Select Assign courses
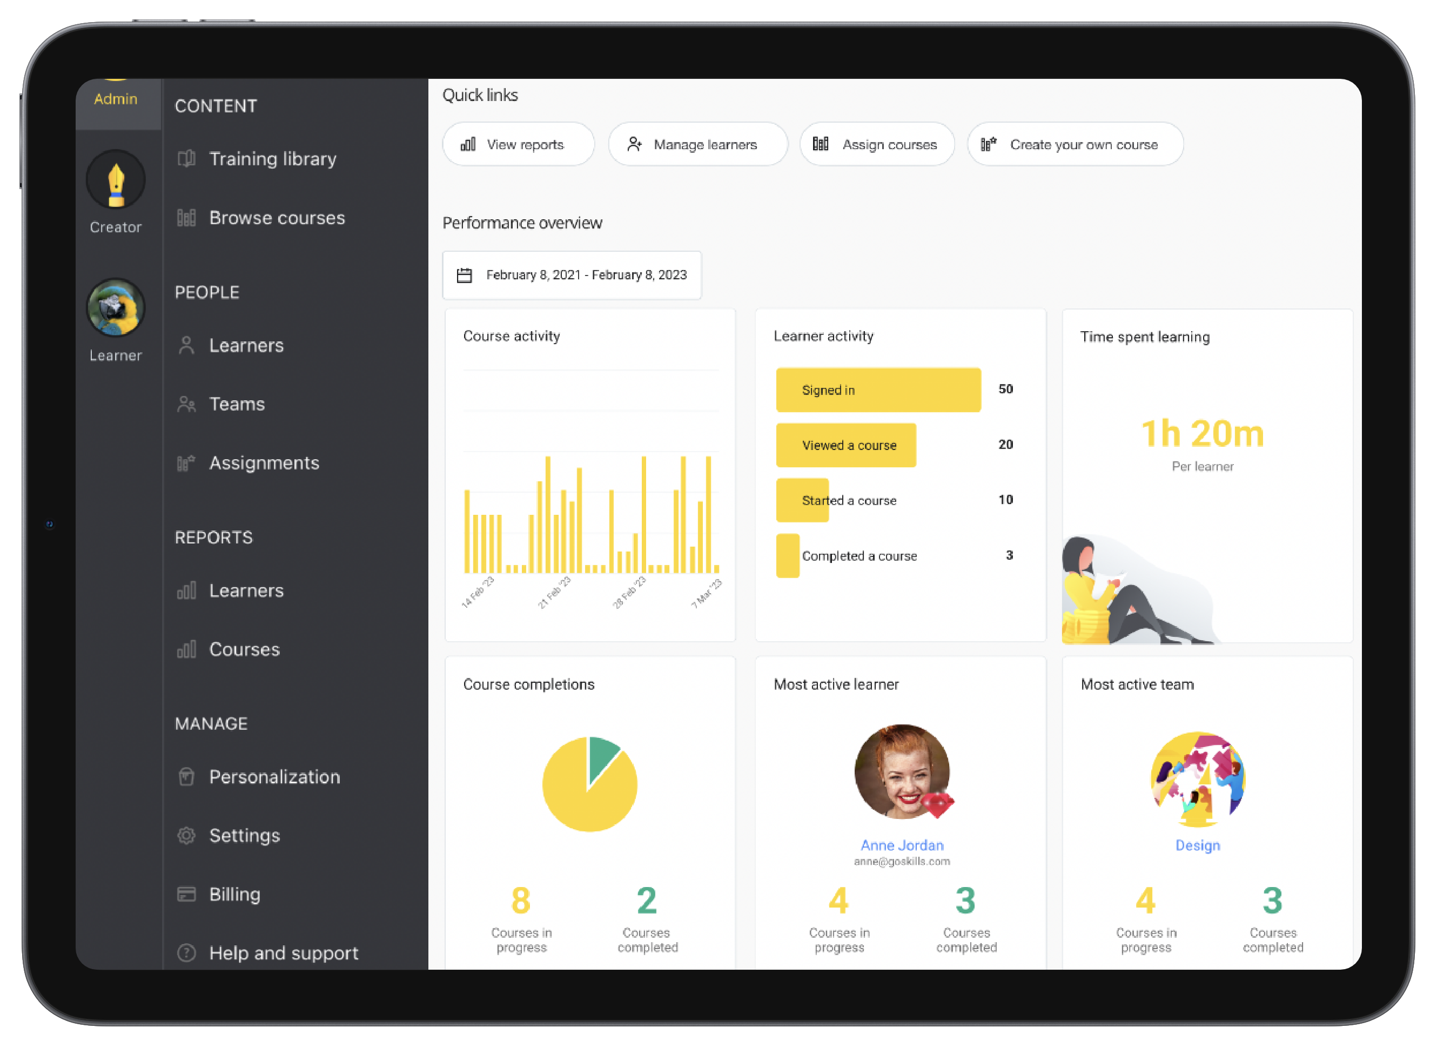This screenshot has width=1437, height=1048. pos(877,144)
